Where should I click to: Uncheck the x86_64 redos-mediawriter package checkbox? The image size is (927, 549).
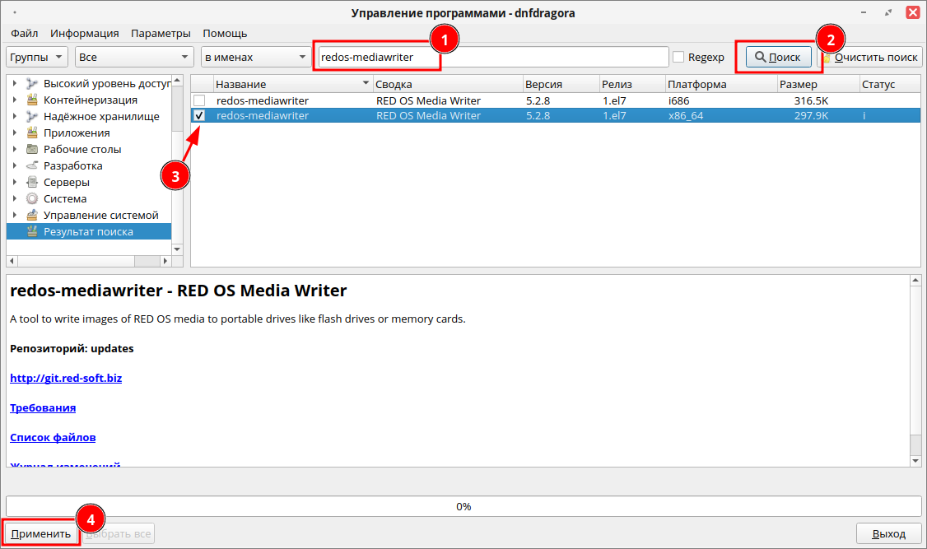199,116
